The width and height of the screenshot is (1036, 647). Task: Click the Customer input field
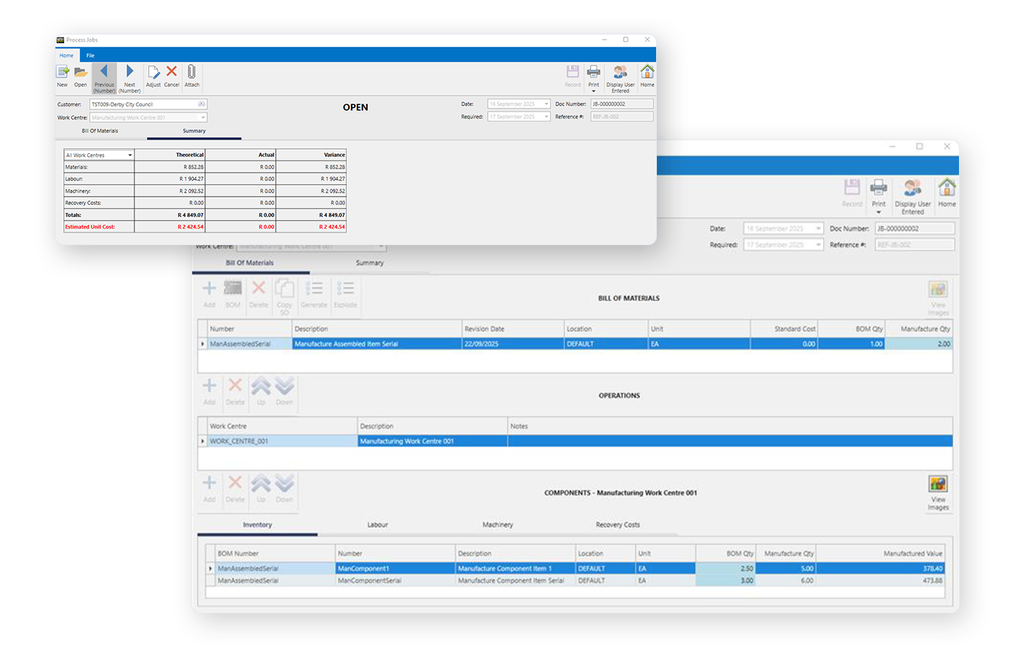144,104
